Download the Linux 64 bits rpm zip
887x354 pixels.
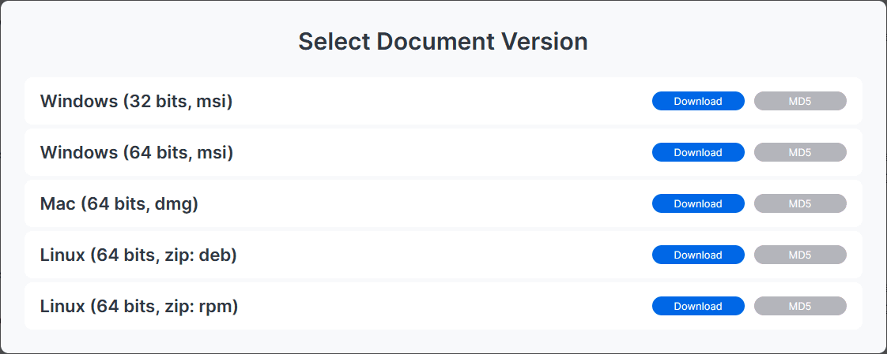(x=698, y=306)
